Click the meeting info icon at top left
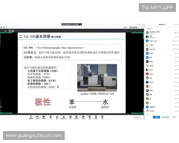 pos(1,27)
